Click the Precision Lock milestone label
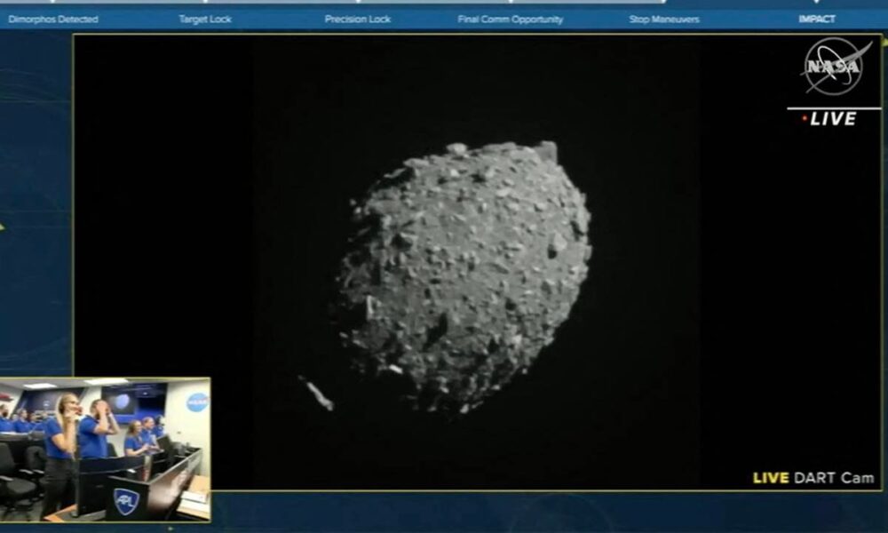 tap(357, 20)
